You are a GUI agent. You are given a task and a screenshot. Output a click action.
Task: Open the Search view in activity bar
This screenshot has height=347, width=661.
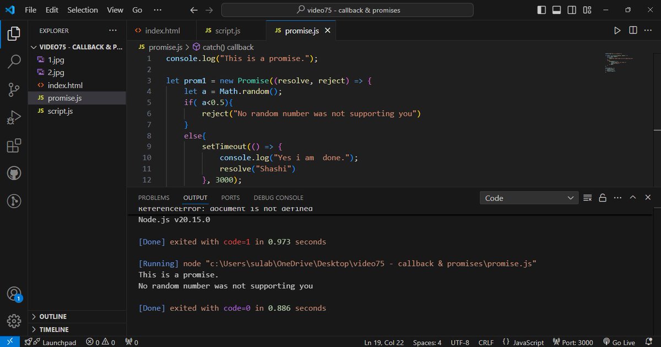pos(14,62)
